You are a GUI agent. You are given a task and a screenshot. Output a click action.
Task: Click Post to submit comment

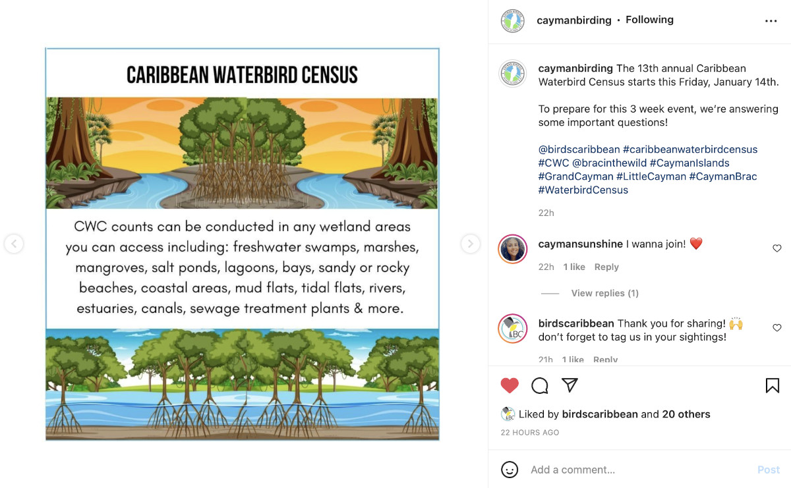coord(768,470)
